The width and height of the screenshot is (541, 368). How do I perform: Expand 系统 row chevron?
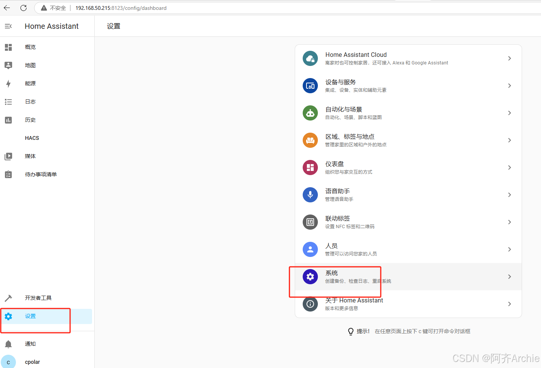point(510,277)
